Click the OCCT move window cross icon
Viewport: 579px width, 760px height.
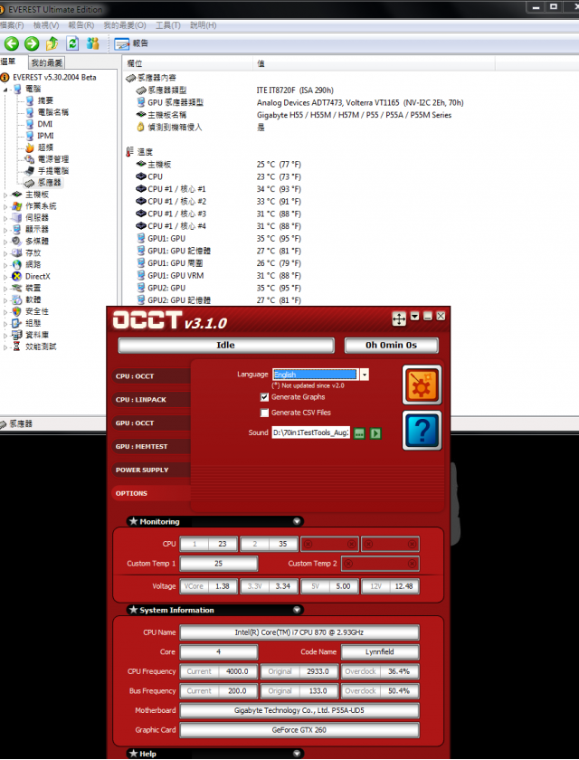tap(399, 318)
